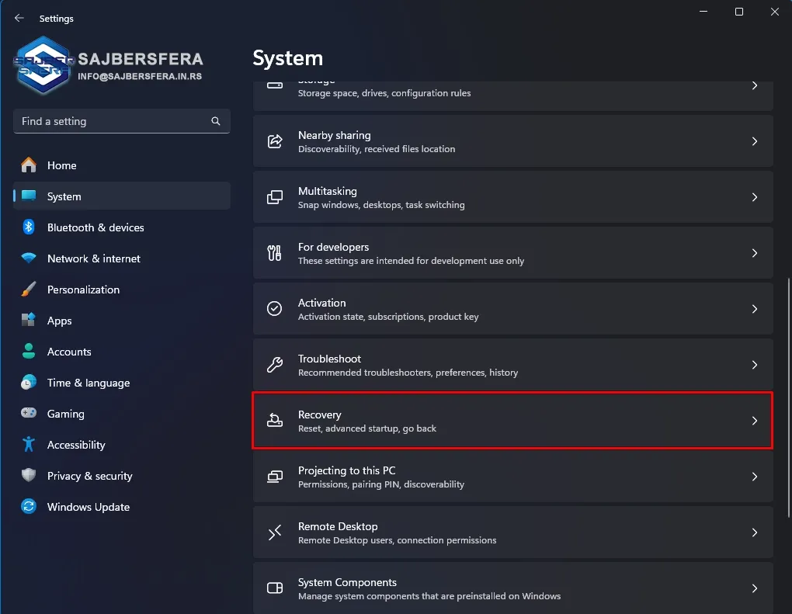Open the Multitasking chevron arrow

(x=754, y=197)
